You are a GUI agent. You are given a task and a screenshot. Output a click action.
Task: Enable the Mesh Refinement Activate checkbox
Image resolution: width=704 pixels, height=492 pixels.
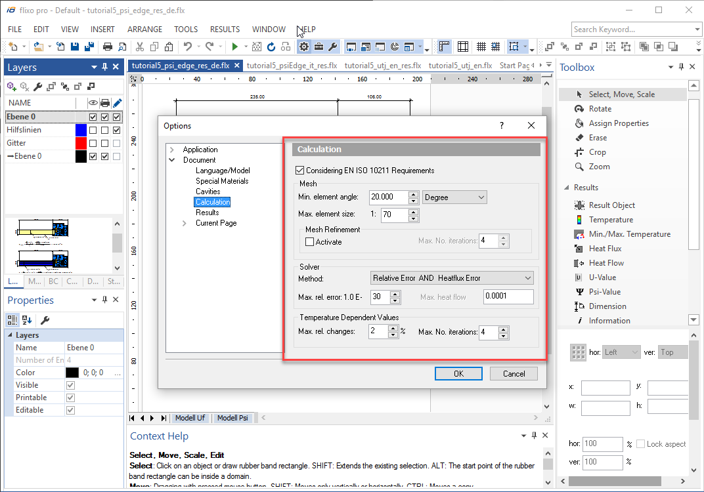point(310,242)
